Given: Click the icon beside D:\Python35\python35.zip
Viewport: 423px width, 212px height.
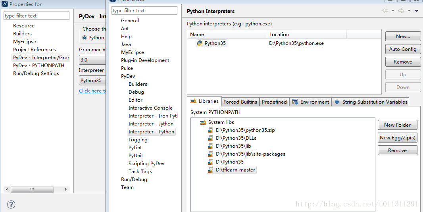Looking at the screenshot, I should tap(210, 130).
